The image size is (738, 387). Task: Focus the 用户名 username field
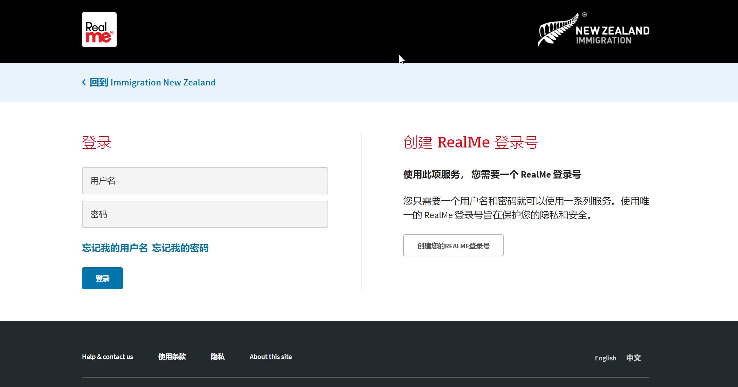click(x=205, y=181)
